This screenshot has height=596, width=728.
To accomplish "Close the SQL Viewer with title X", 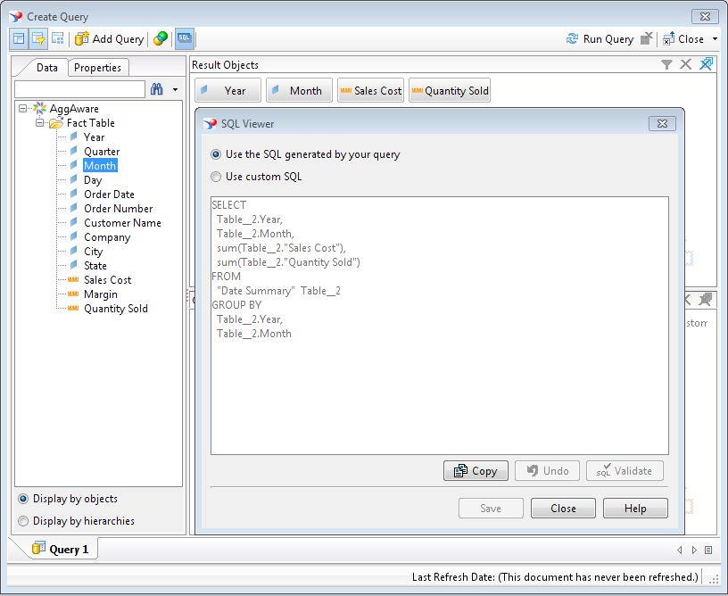I will (663, 123).
